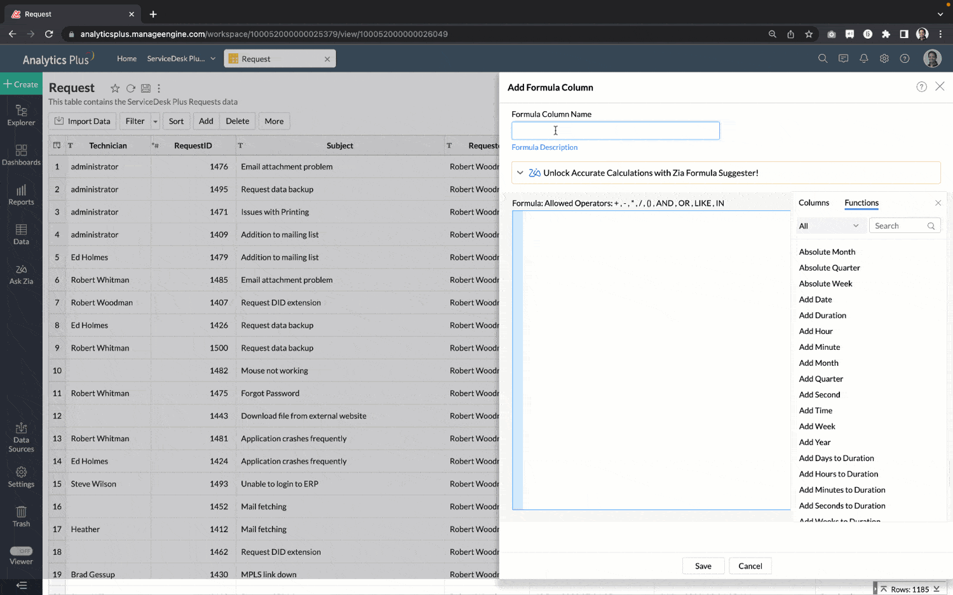The height and width of the screenshot is (595, 953).
Task: Click the Save button
Action: coord(703,566)
